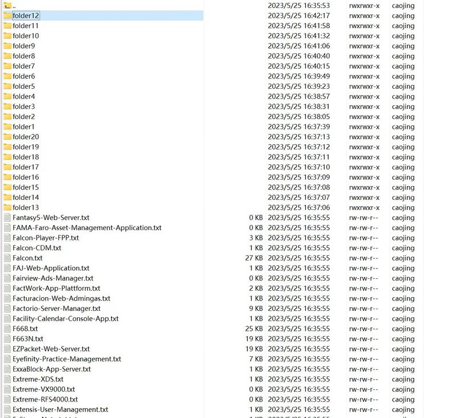Select file ExxaBlock-App-Server.txt
This screenshot has height=418, width=458.
coord(52,369)
